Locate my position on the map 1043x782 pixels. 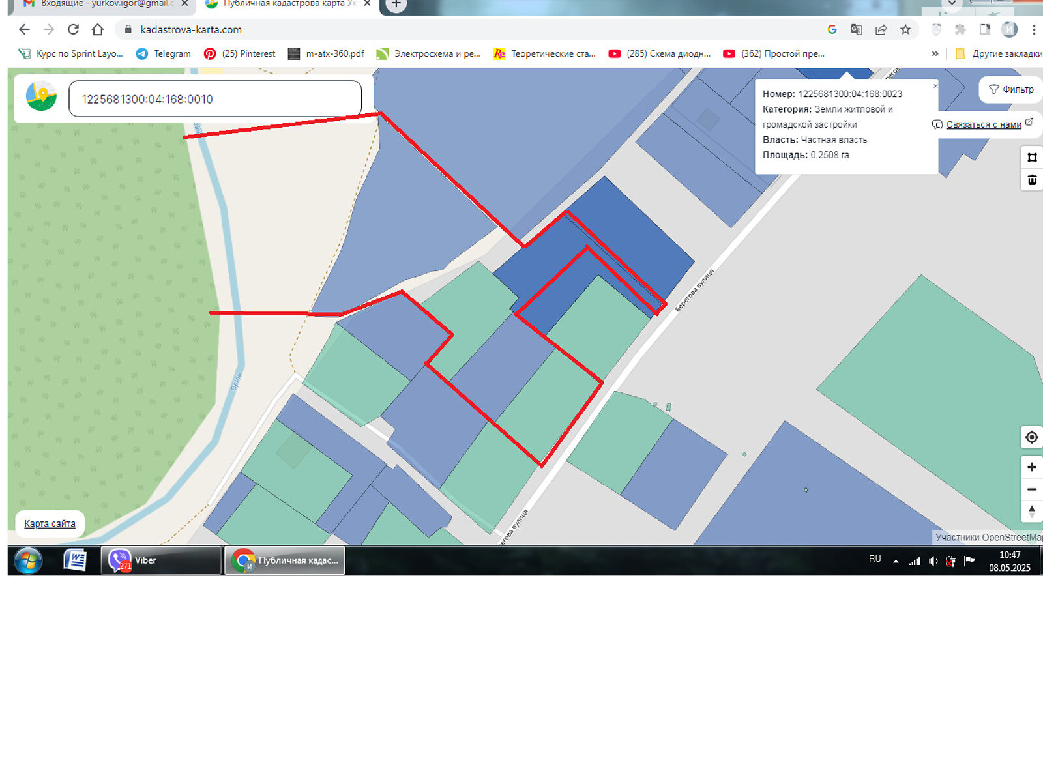tap(1031, 437)
